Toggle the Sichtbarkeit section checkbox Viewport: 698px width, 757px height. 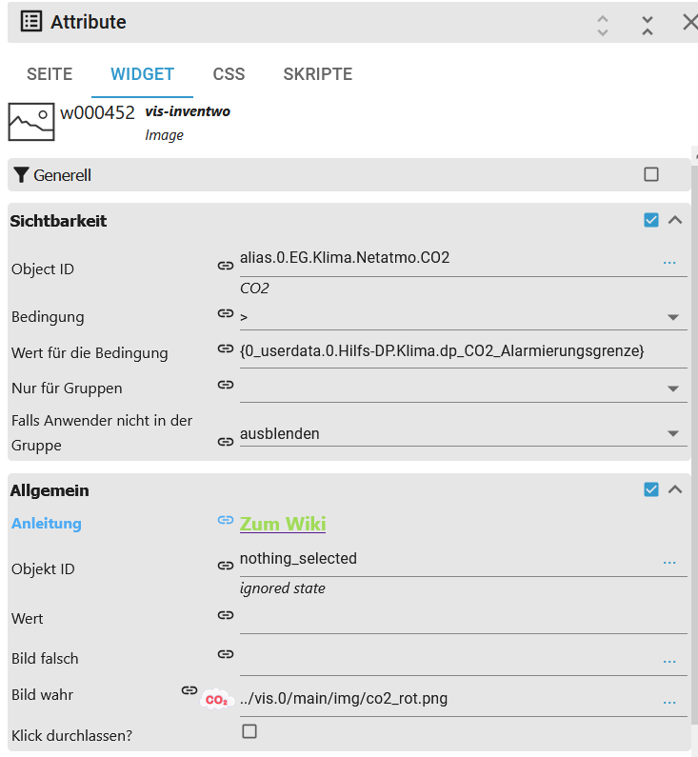[651, 220]
